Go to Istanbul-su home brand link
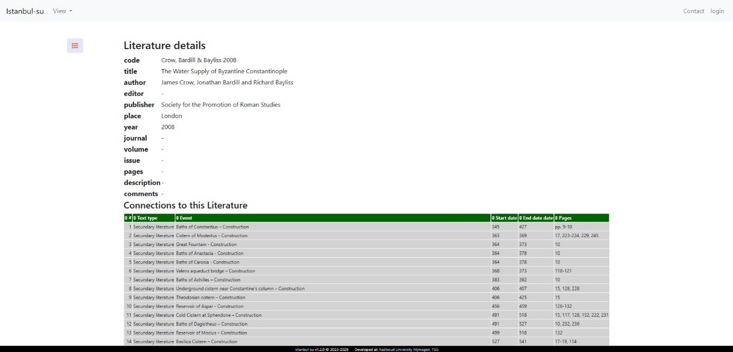Viewport: 733px width, 352px height. click(25, 11)
